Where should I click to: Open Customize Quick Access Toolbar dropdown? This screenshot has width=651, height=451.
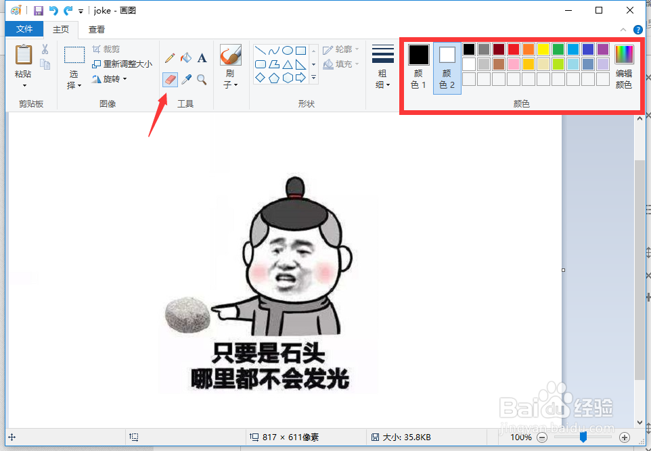coord(81,11)
